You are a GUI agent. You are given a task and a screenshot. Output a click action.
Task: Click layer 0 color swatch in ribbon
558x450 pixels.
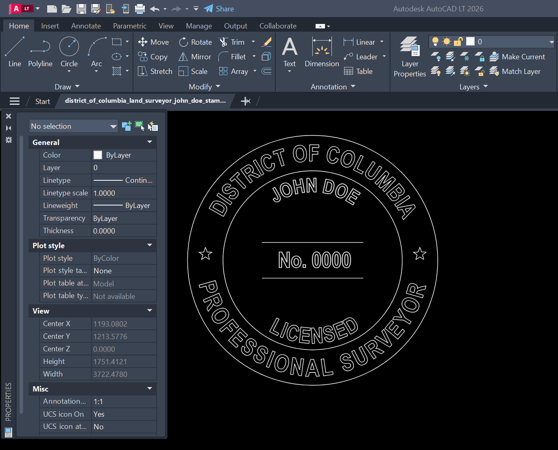point(470,41)
